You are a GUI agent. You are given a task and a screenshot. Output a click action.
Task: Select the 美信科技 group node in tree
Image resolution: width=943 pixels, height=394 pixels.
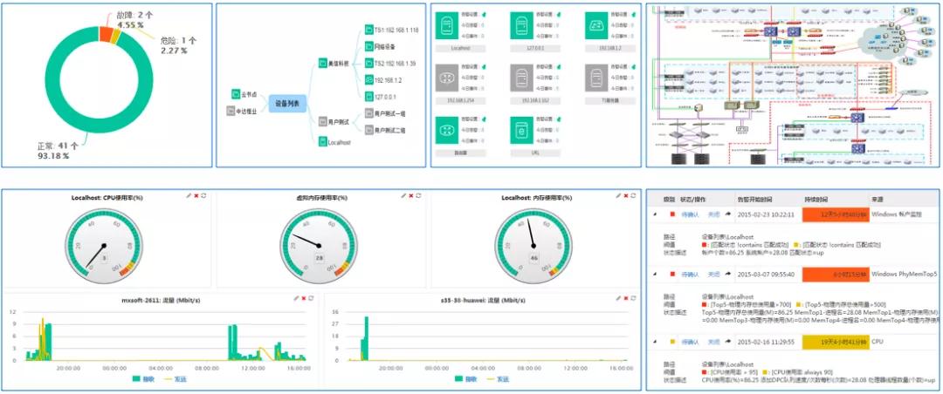pyautogui.click(x=334, y=63)
